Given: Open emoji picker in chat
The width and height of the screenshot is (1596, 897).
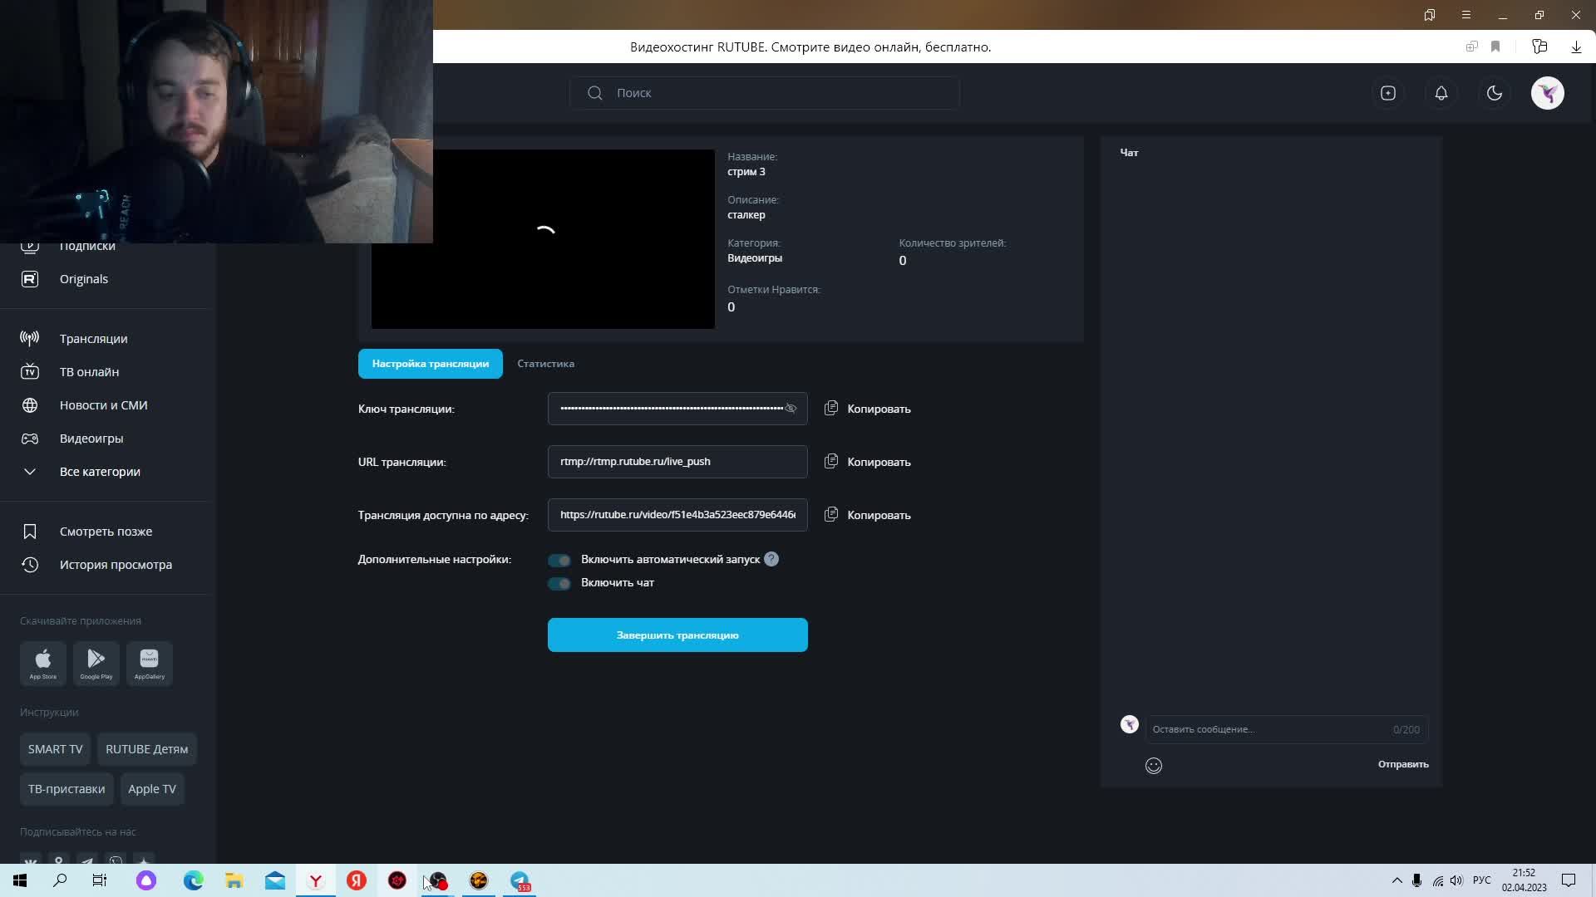Looking at the screenshot, I should coord(1153,765).
